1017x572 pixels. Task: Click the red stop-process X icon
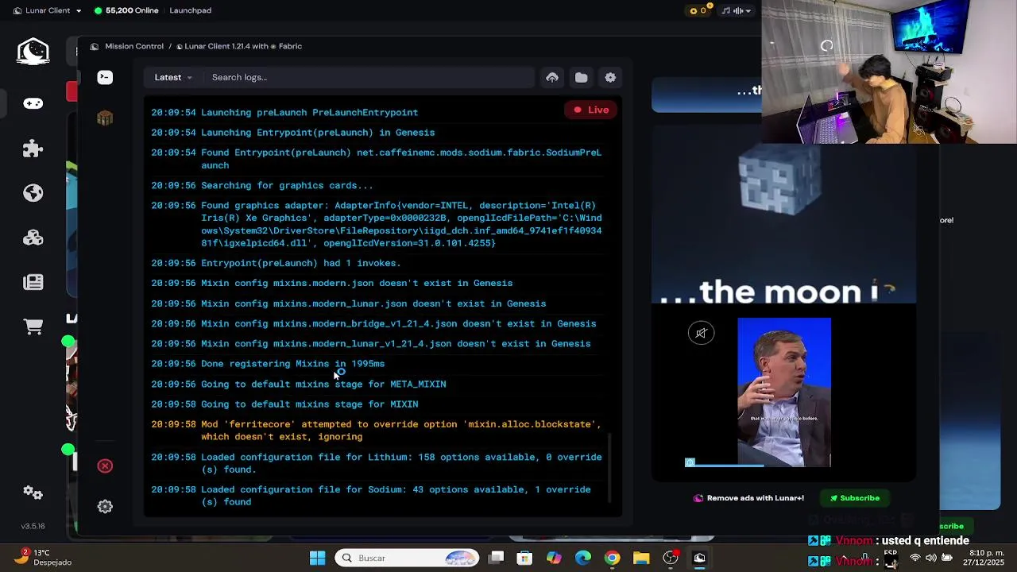tap(105, 466)
